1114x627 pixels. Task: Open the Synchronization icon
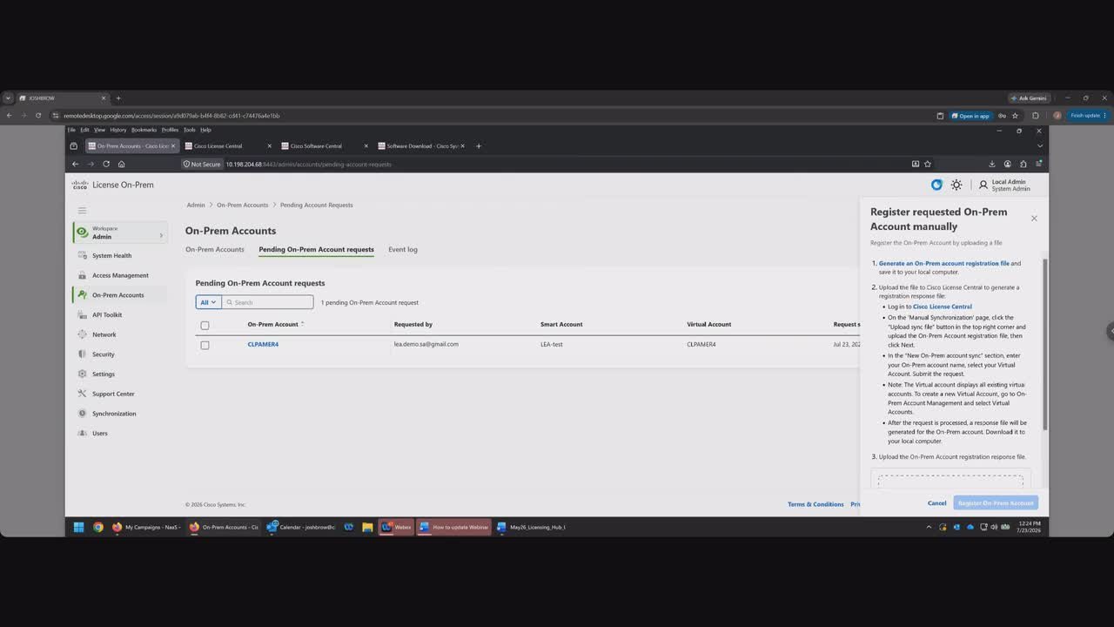[83, 414]
